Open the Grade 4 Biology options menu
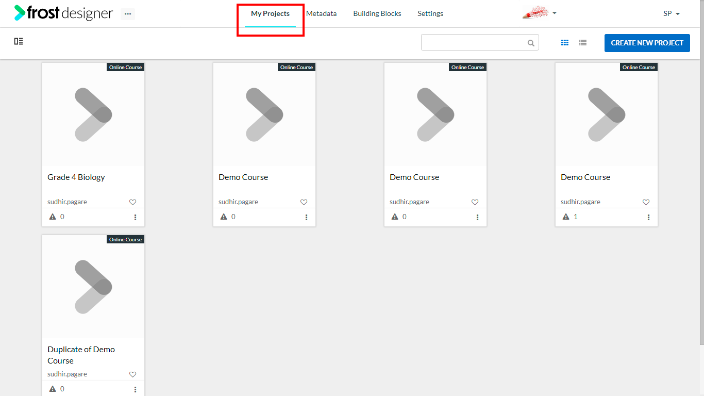704x396 pixels. [136, 217]
